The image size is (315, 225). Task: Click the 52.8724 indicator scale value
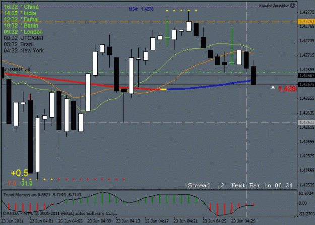click(x=306, y=193)
